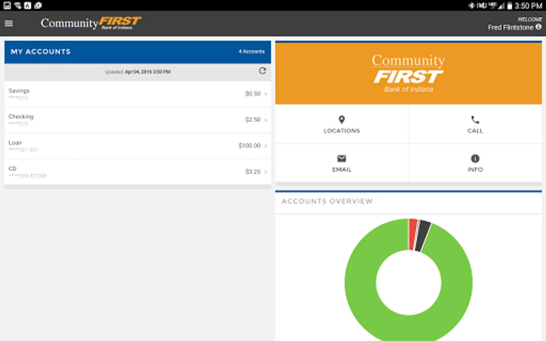Viewport: 546px width, 341px height.
Task: Expand the Loan account chevron
Action: pos(266,146)
